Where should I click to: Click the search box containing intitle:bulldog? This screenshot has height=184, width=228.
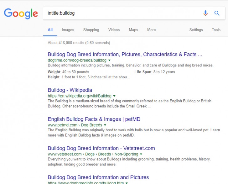122,13
